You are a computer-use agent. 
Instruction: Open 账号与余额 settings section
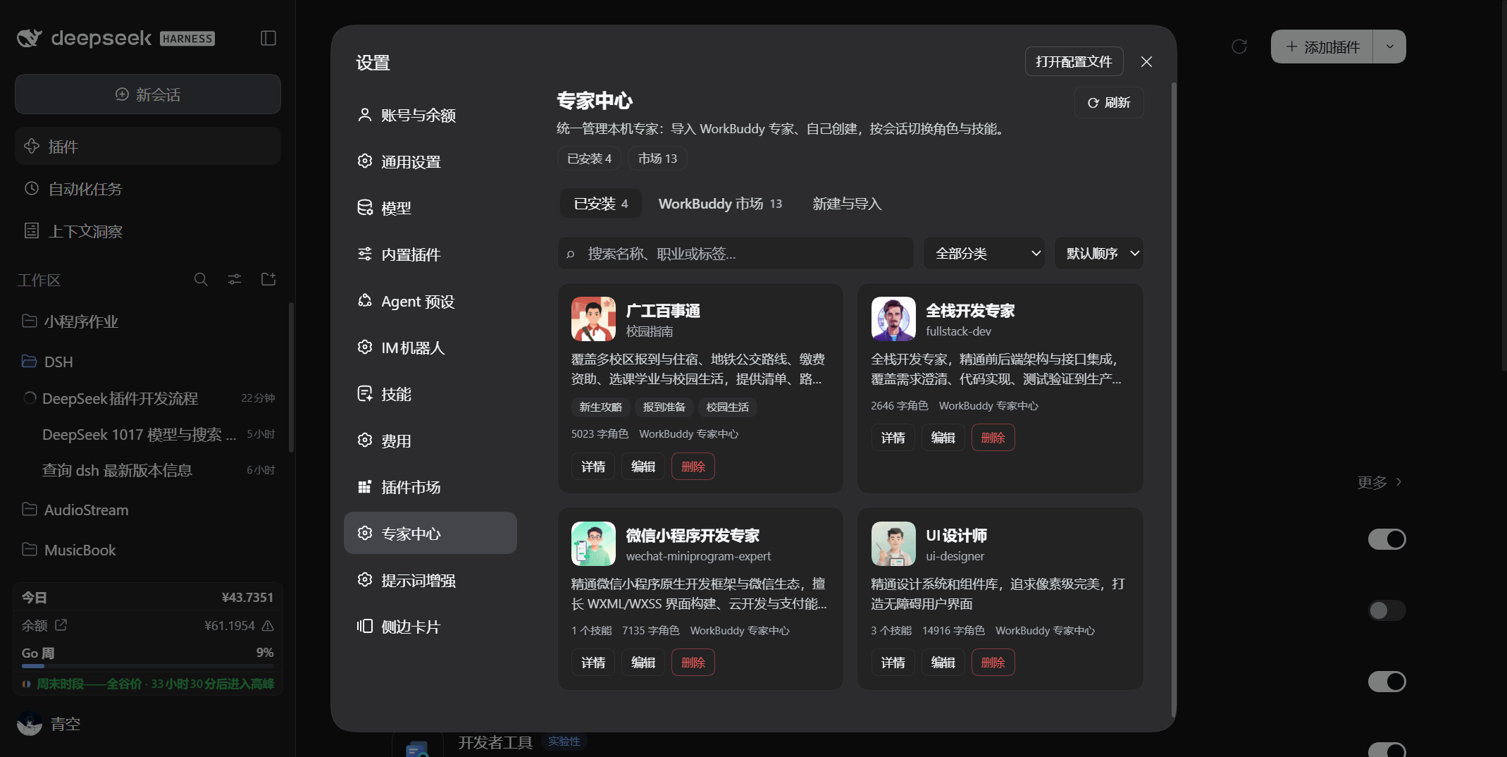(430, 115)
